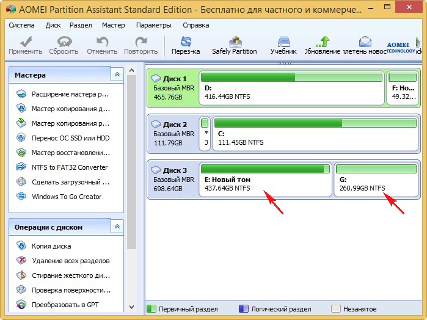This screenshot has height=320, width=427.
Task: Click the AOMEI Technology logo
Action: pos(400,48)
